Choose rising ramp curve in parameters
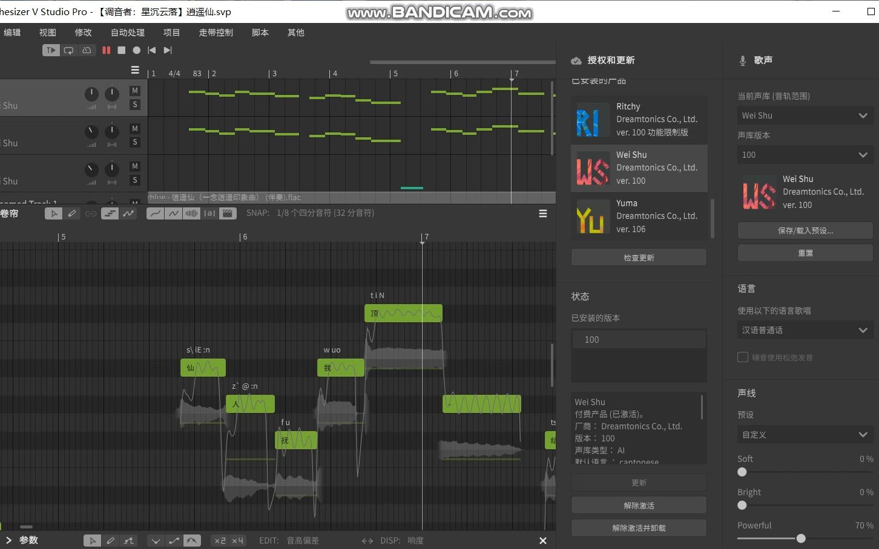The height and width of the screenshot is (549, 879). click(174, 541)
